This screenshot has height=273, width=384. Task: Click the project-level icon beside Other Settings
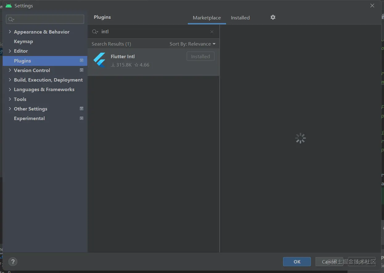pyautogui.click(x=82, y=109)
